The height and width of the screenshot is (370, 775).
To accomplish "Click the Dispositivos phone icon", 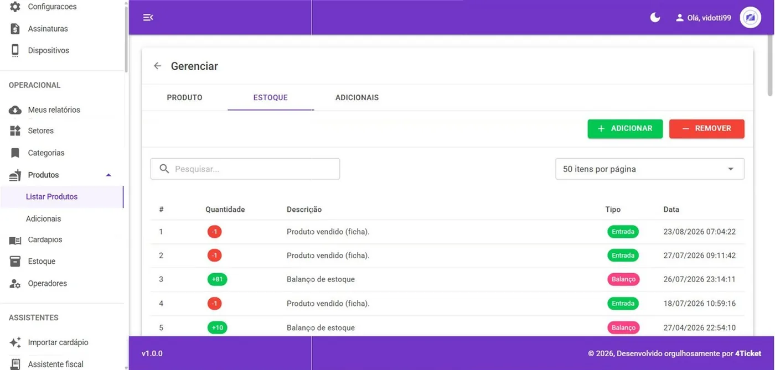I will pos(15,50).
